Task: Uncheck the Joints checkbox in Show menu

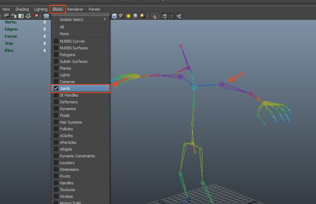Action: coord(56,88)
